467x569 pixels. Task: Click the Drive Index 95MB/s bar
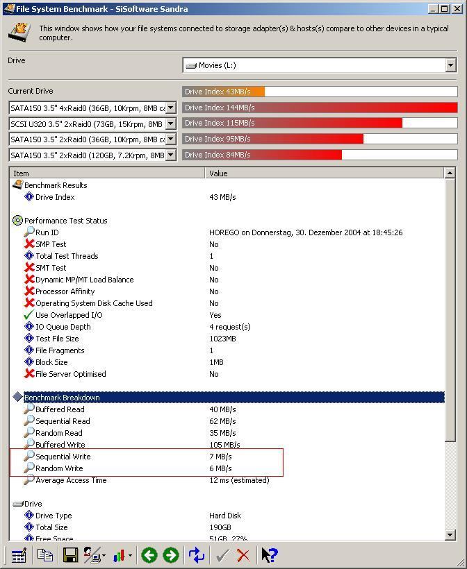[272, 139]
